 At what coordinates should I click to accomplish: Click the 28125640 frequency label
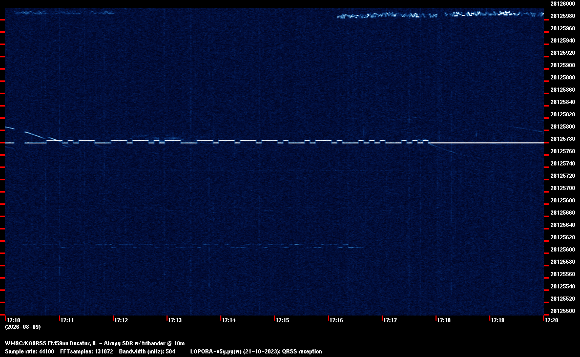pos(563,224)
